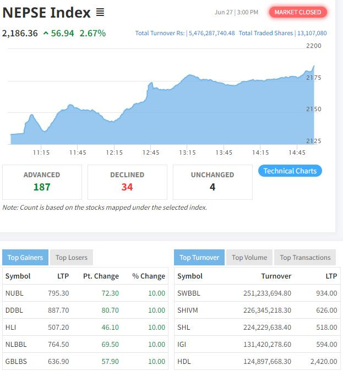Switch to Top Transactions tab
This screenshot has width=343, height=376.
pos(305,258)
